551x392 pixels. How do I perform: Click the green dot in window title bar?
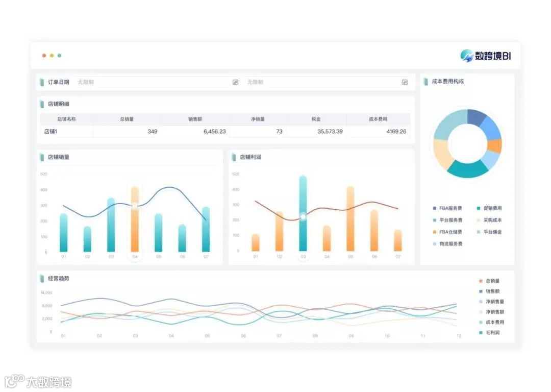point(59,56)
